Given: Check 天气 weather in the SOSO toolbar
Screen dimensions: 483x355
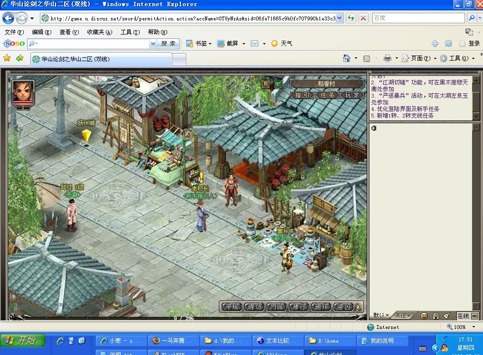Looking at the screenshot, I should [x=282, y=43].
